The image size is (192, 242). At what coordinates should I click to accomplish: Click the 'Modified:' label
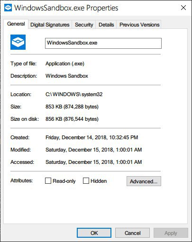(20, 150)
